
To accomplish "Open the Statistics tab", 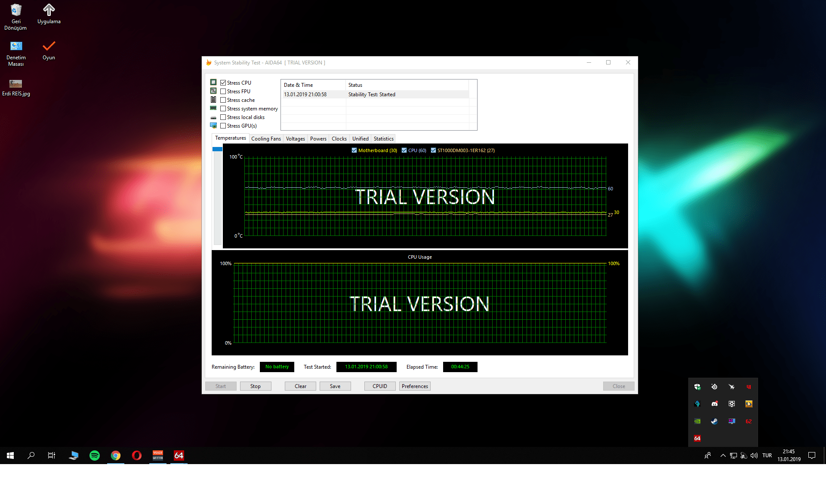I will 383,139.
